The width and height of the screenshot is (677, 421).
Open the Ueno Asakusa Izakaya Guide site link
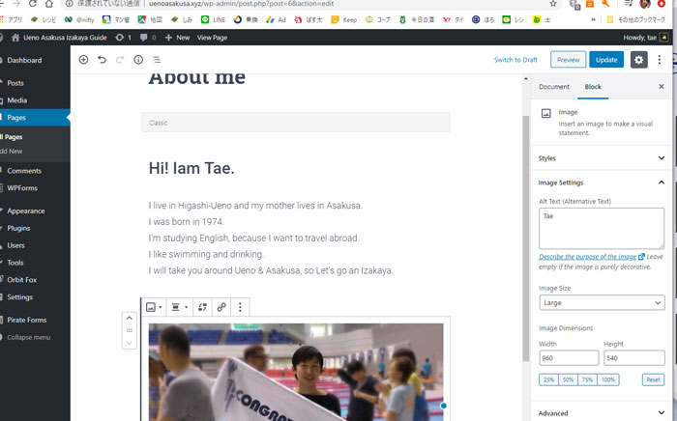click(x=59, y=38)
